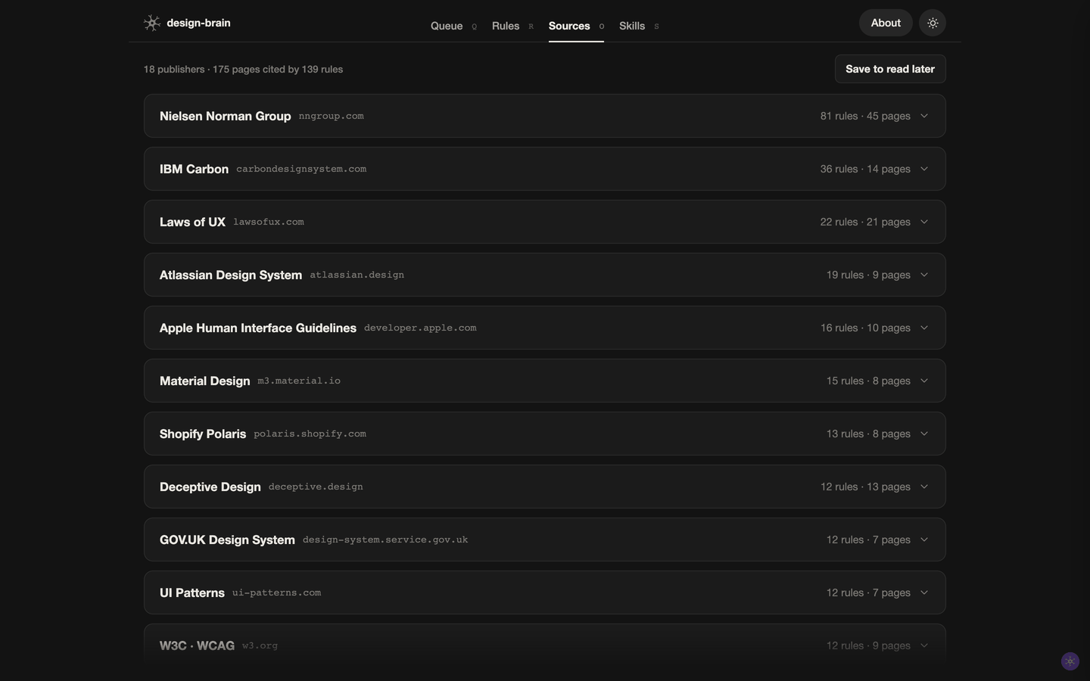Click design-system.service.gov.uk domain text

(x=385, y=540)
